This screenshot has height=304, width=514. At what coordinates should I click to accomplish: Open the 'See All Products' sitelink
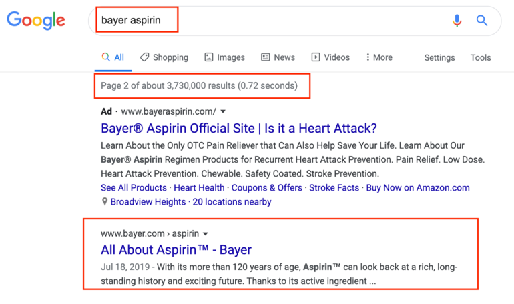click(134, 188)
